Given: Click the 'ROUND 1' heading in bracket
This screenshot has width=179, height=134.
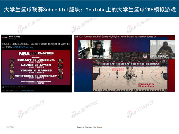Looking at the screenshot, I should pyautogui.click(x=36, y=57).
